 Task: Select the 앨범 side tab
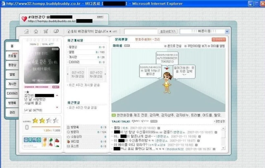click(12, 74)
